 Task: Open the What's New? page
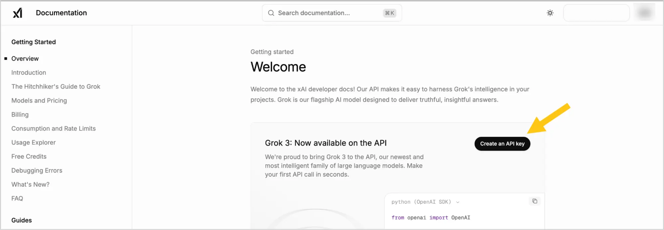point(31,185)
